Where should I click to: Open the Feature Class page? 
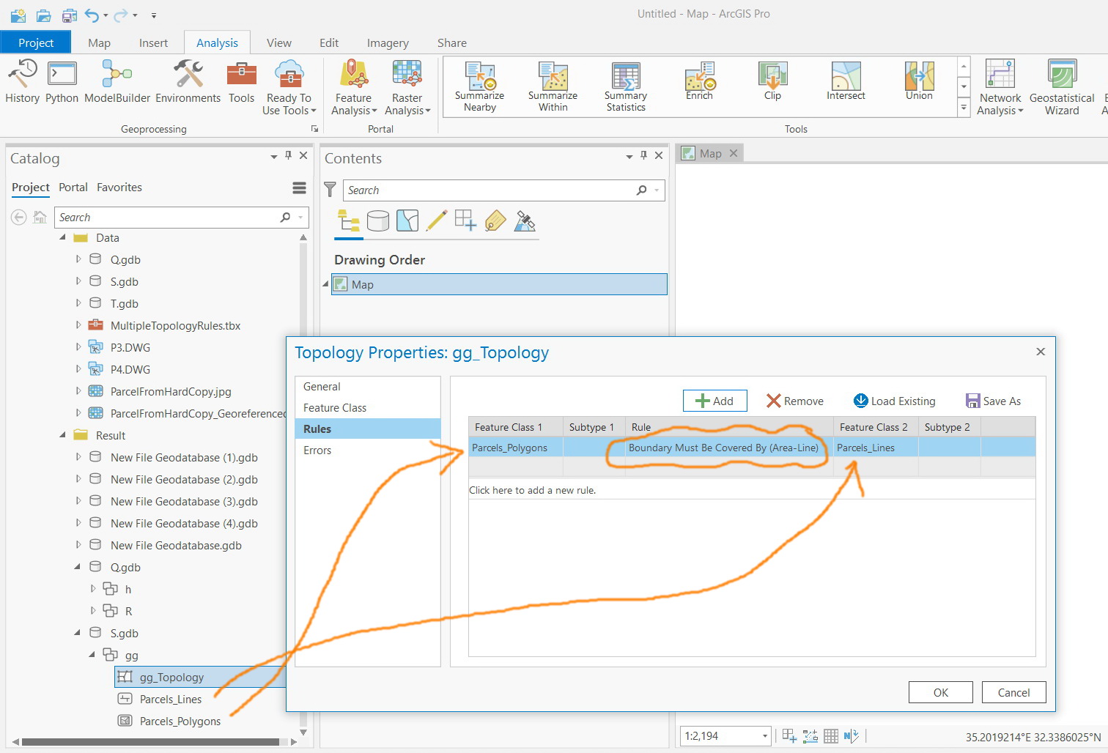click(x=368, y=408)
